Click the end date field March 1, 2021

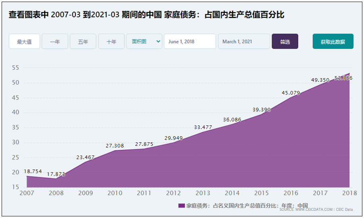244,41
